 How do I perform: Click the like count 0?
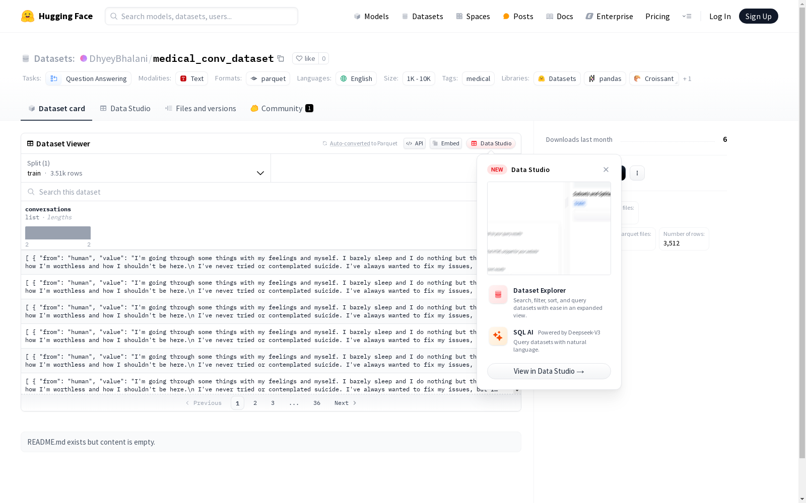pyautogui.click(x=324, y=58)
